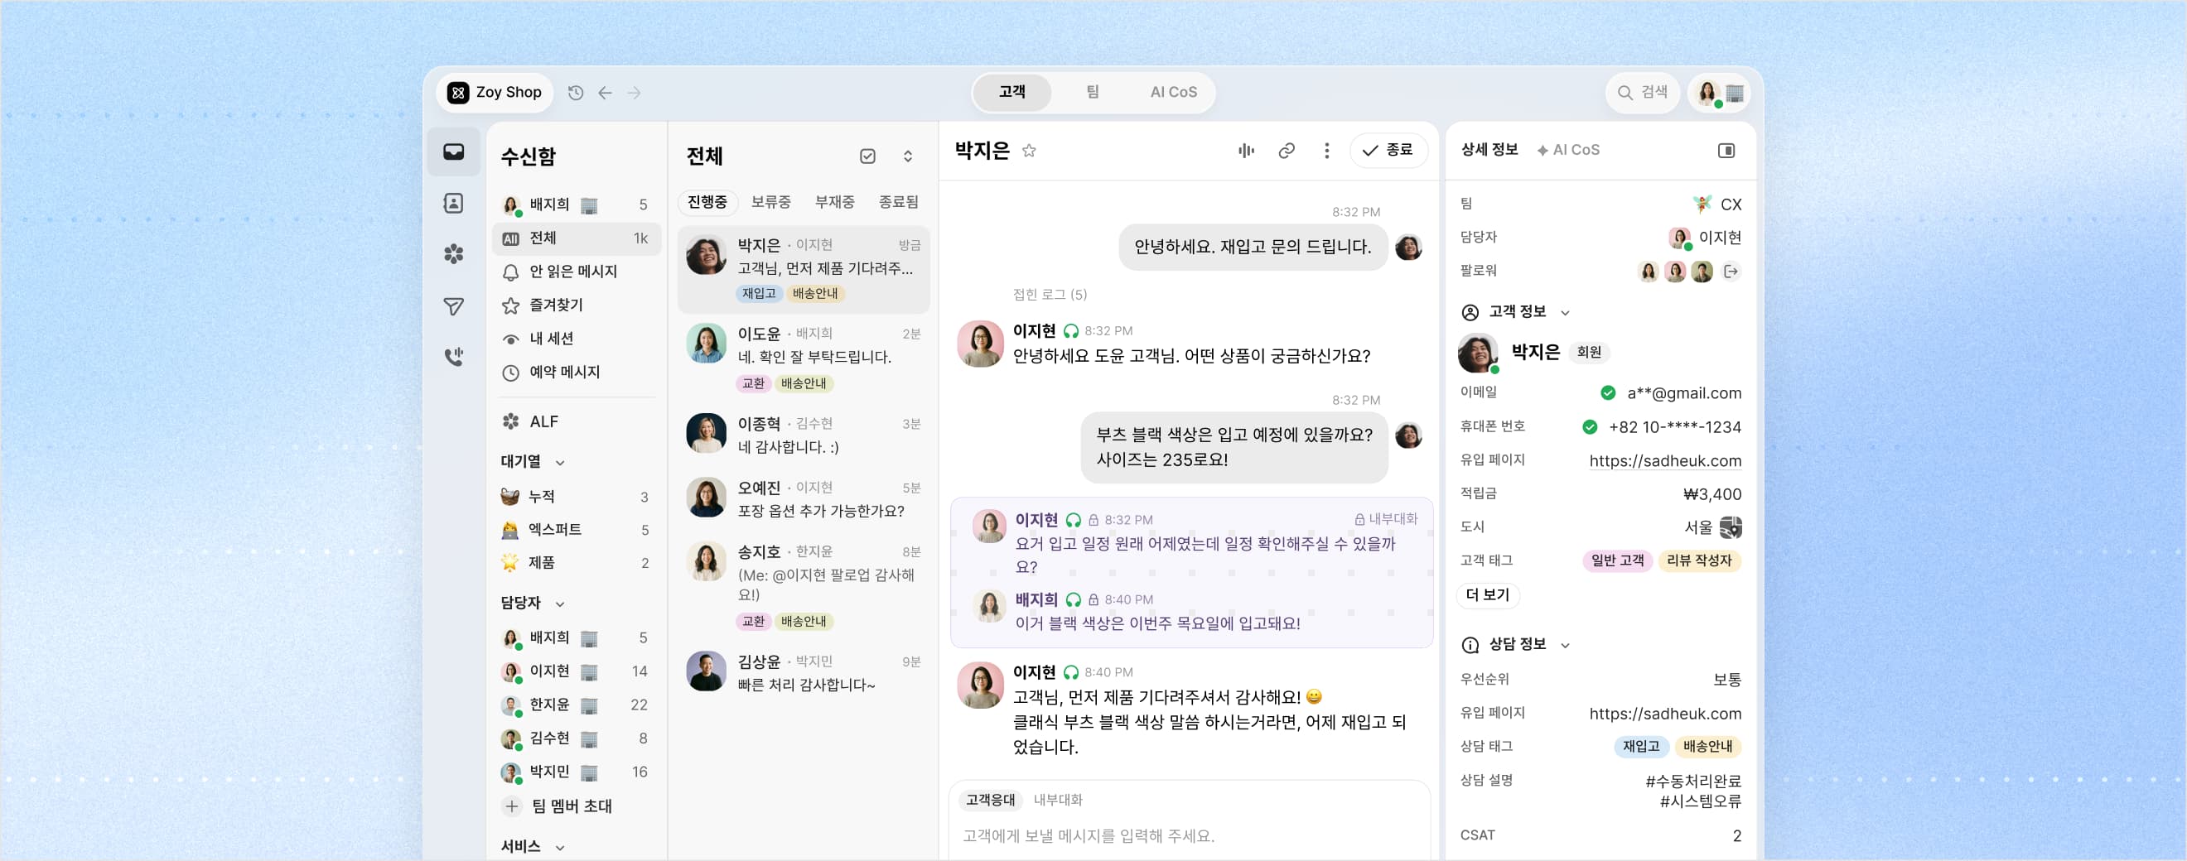This screenshot has height=861, width=2187.
Task: Open 내 세션 eye item
Action: pyautogui.click(x=577, y=339)
